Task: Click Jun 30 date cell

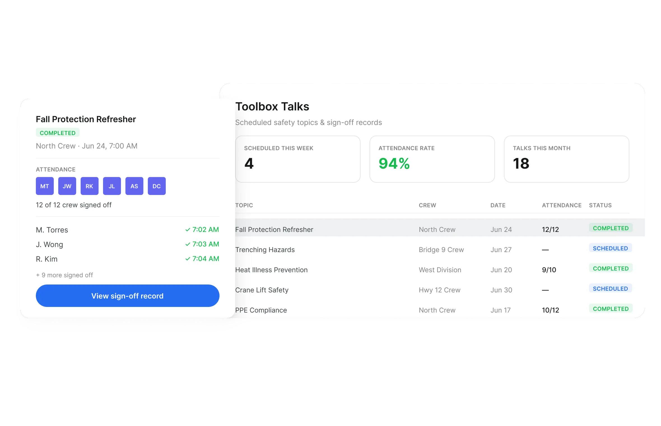Action: click(501, 290)
